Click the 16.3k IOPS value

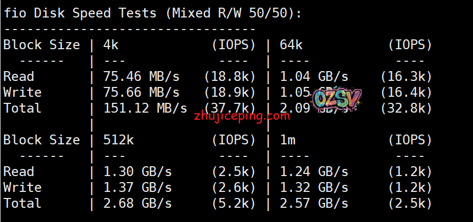point(406,77)
